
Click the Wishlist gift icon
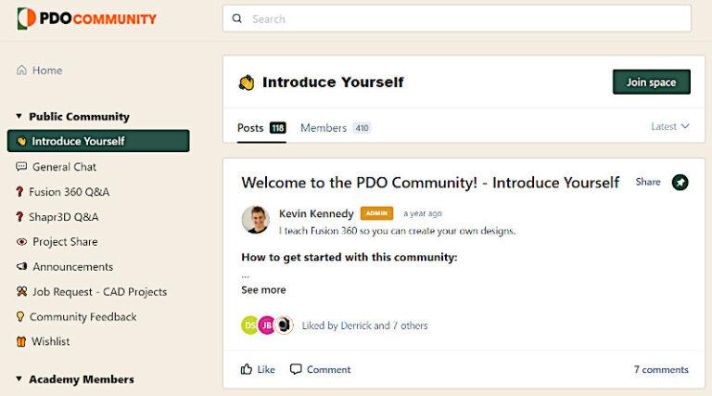click(21, 341)
